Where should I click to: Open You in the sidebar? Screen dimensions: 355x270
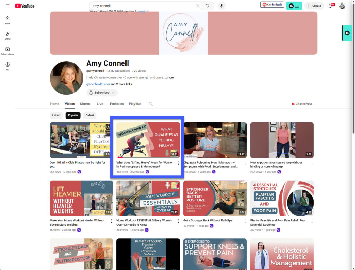[x=8, y=66]
